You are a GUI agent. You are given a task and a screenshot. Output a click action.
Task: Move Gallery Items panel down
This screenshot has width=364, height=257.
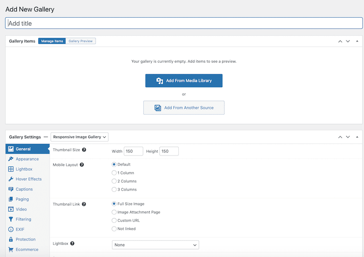pos(348,41)
